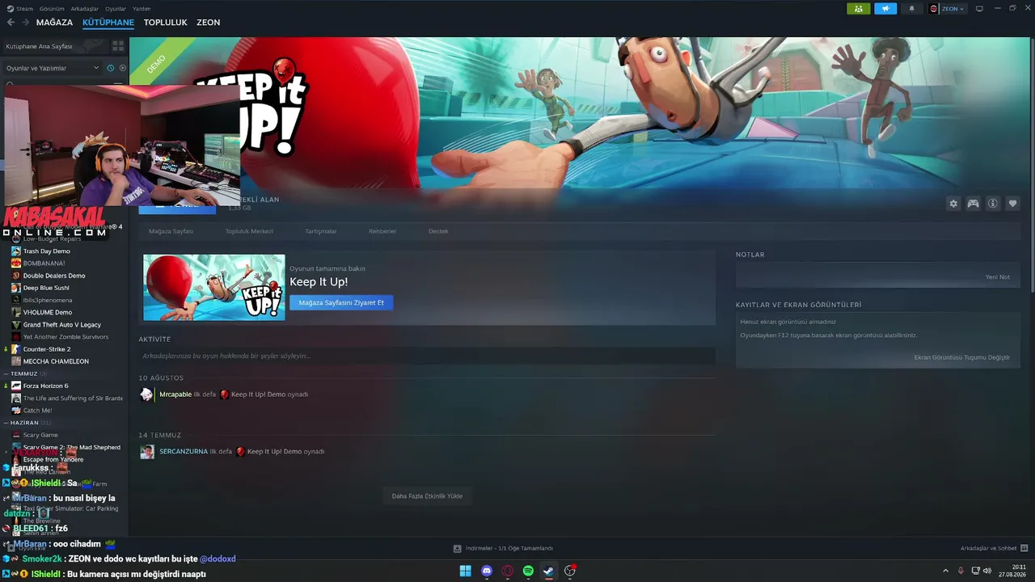
Task: Go to the MAĞAZA tab
Action: point(54,23)
